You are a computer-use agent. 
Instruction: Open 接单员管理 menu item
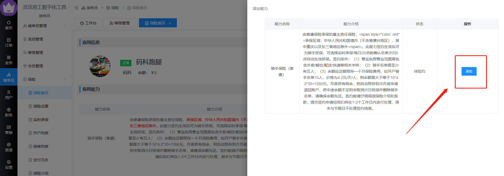pos(45,26)
